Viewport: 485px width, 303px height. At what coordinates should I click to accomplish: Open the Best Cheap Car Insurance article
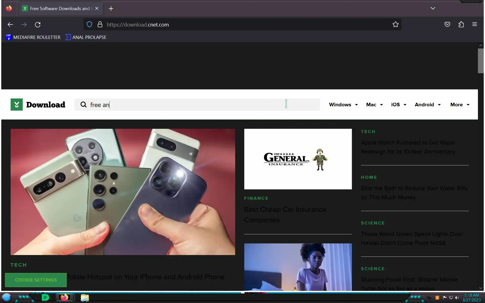pyautogui.click(x=285, y=214)
